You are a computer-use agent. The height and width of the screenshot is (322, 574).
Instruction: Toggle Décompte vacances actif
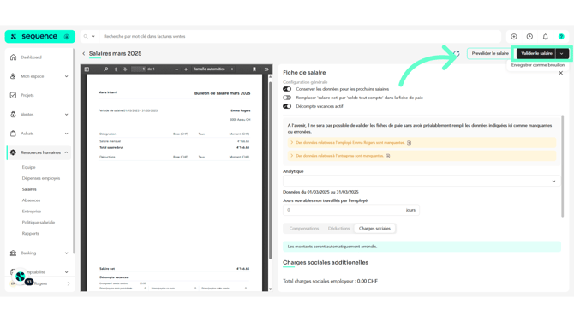coord(287,106)
